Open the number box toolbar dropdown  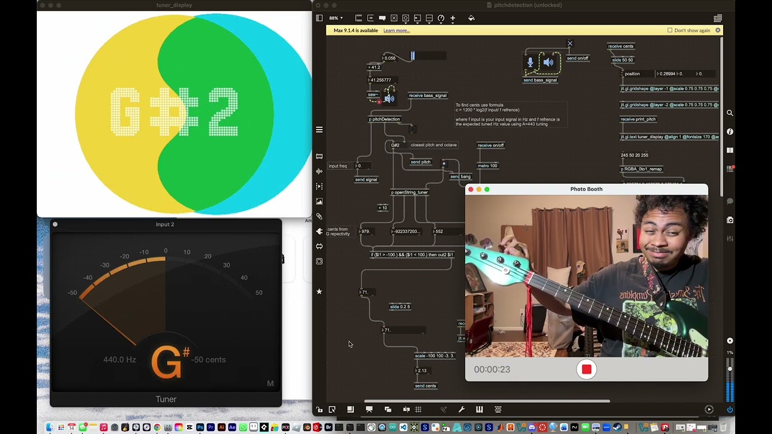(x=417, y=18)
